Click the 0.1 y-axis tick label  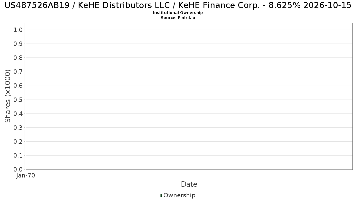point(18,156)
